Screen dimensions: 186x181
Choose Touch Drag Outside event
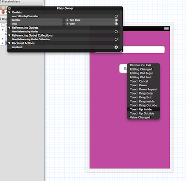143,105
